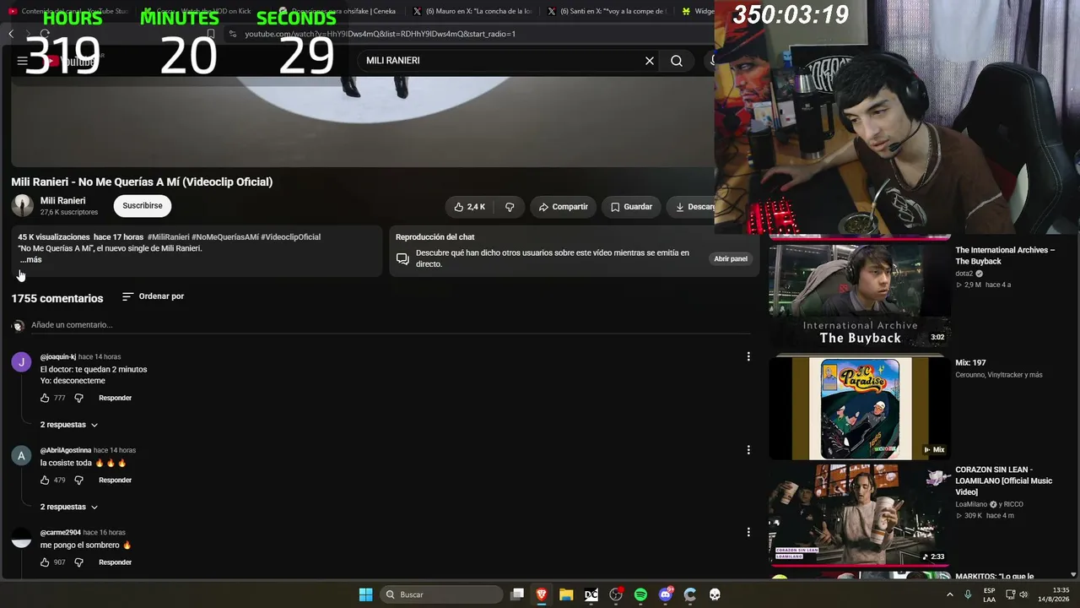The width and height of the screenshot is (1080, 608).
Task: Open the CORAZON SIN LEAN video thumbnail
Action: pos(860,514)
